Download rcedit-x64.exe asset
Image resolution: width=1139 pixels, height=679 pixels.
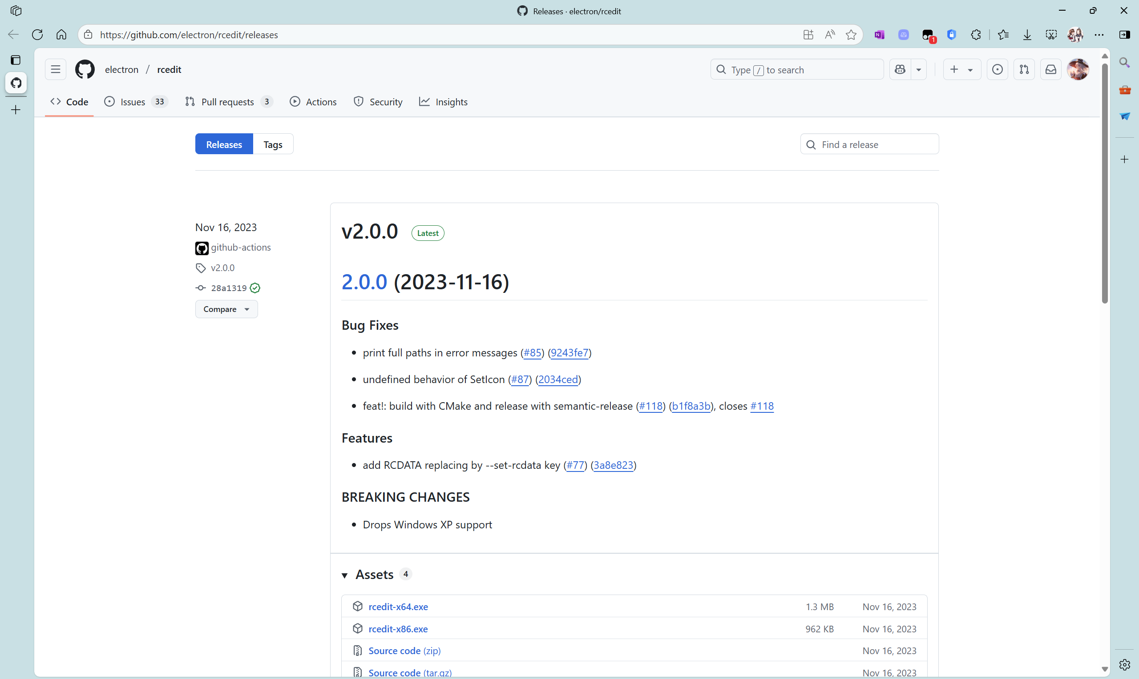click(398, 607)
